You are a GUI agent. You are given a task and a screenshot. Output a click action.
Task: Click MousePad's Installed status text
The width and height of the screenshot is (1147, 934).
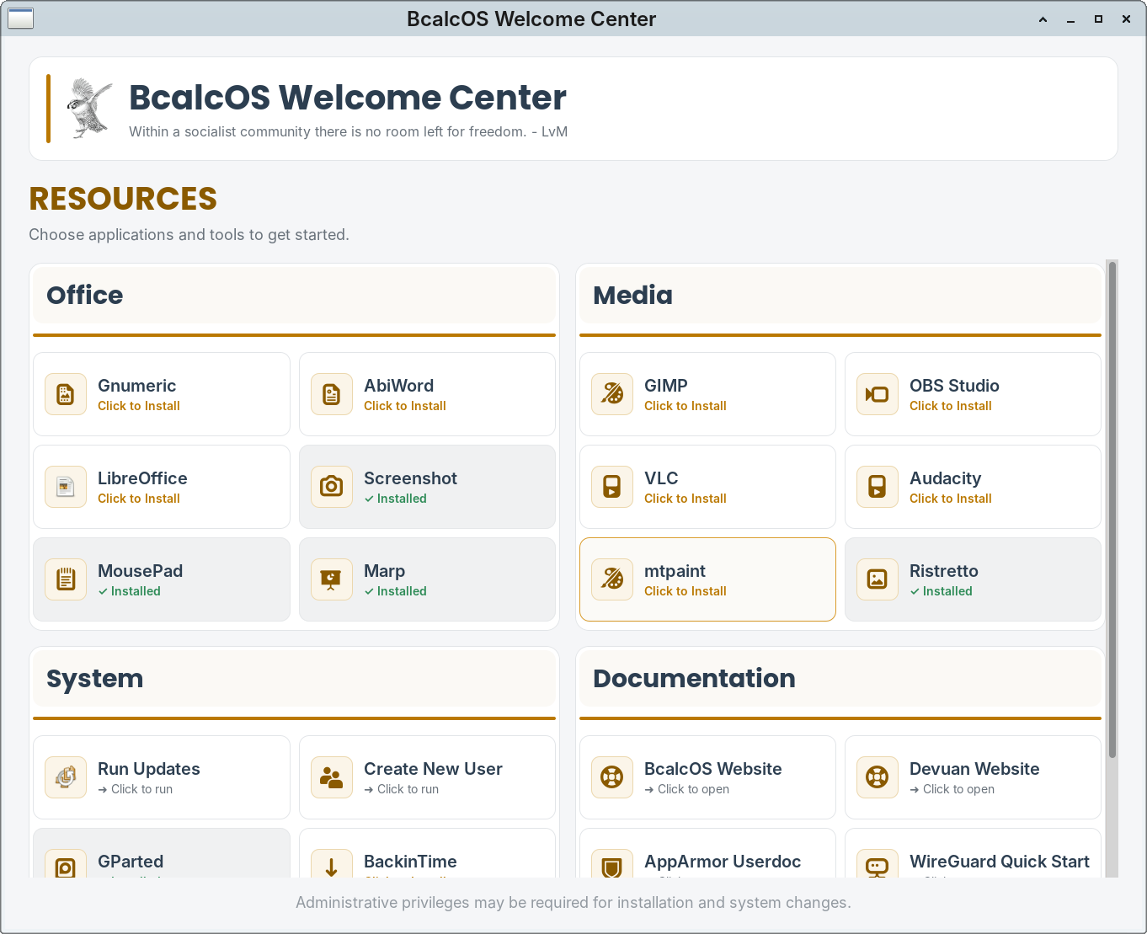pyautogui.click(x=129, y=591)
